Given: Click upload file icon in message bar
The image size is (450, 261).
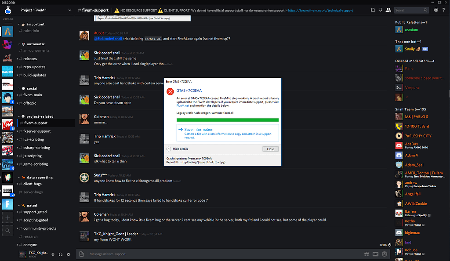Looking at the screenshot, I should tap(81, 254).
